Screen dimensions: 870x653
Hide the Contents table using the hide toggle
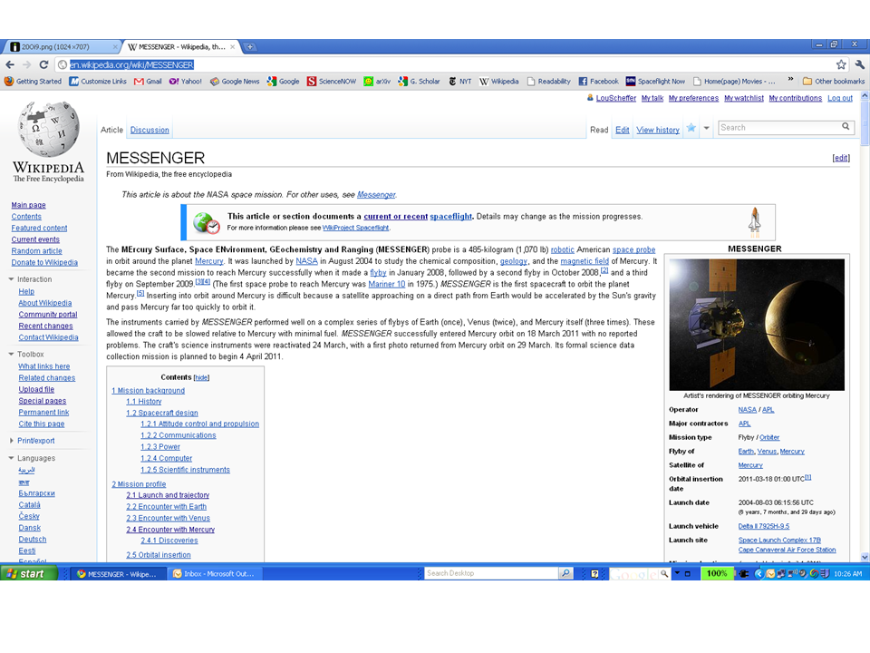click(201, 377)
